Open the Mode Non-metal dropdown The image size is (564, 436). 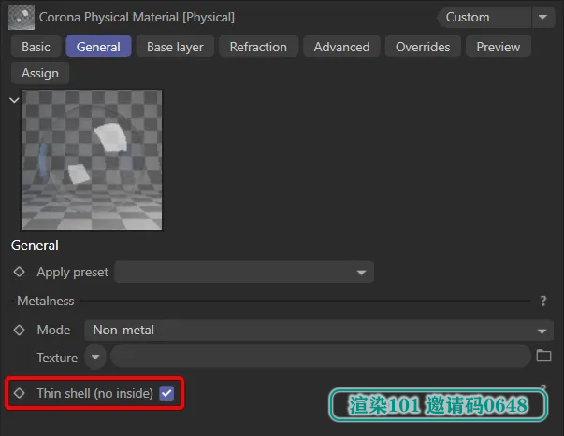point(319,331)
